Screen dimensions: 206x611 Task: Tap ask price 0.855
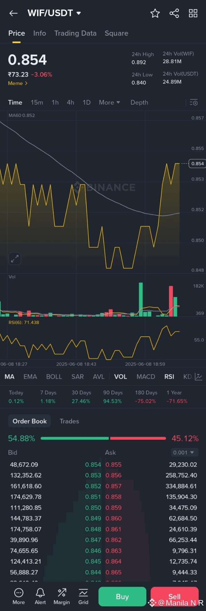pos(114,465)
